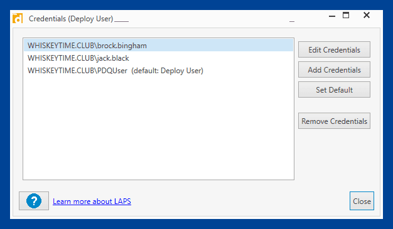Click Add Credentials

tap(334, 69)
